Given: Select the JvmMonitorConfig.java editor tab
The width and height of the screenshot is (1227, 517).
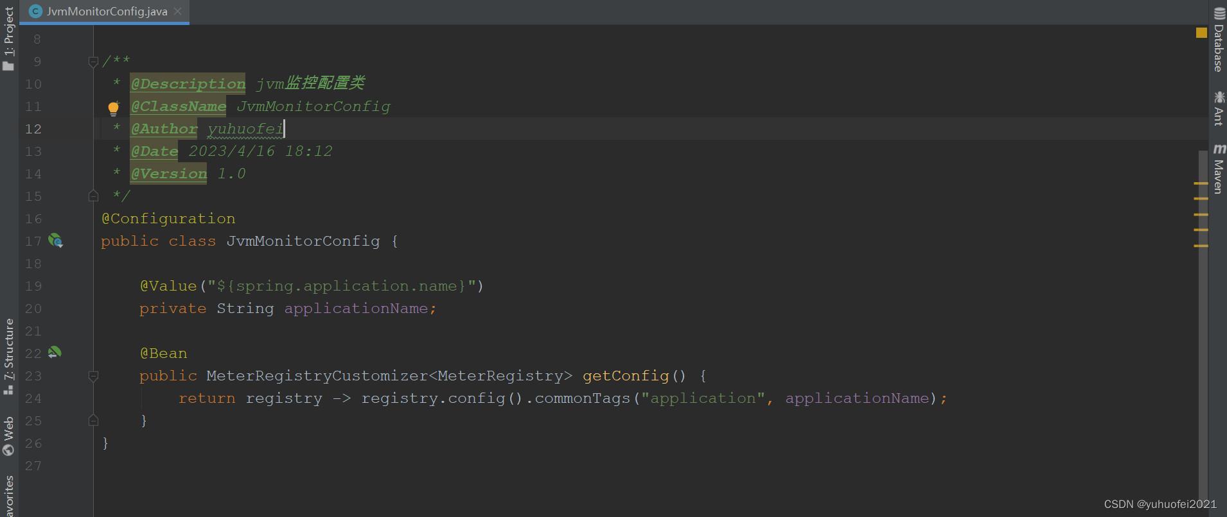Looking at the screenshot, I should 104,12.
